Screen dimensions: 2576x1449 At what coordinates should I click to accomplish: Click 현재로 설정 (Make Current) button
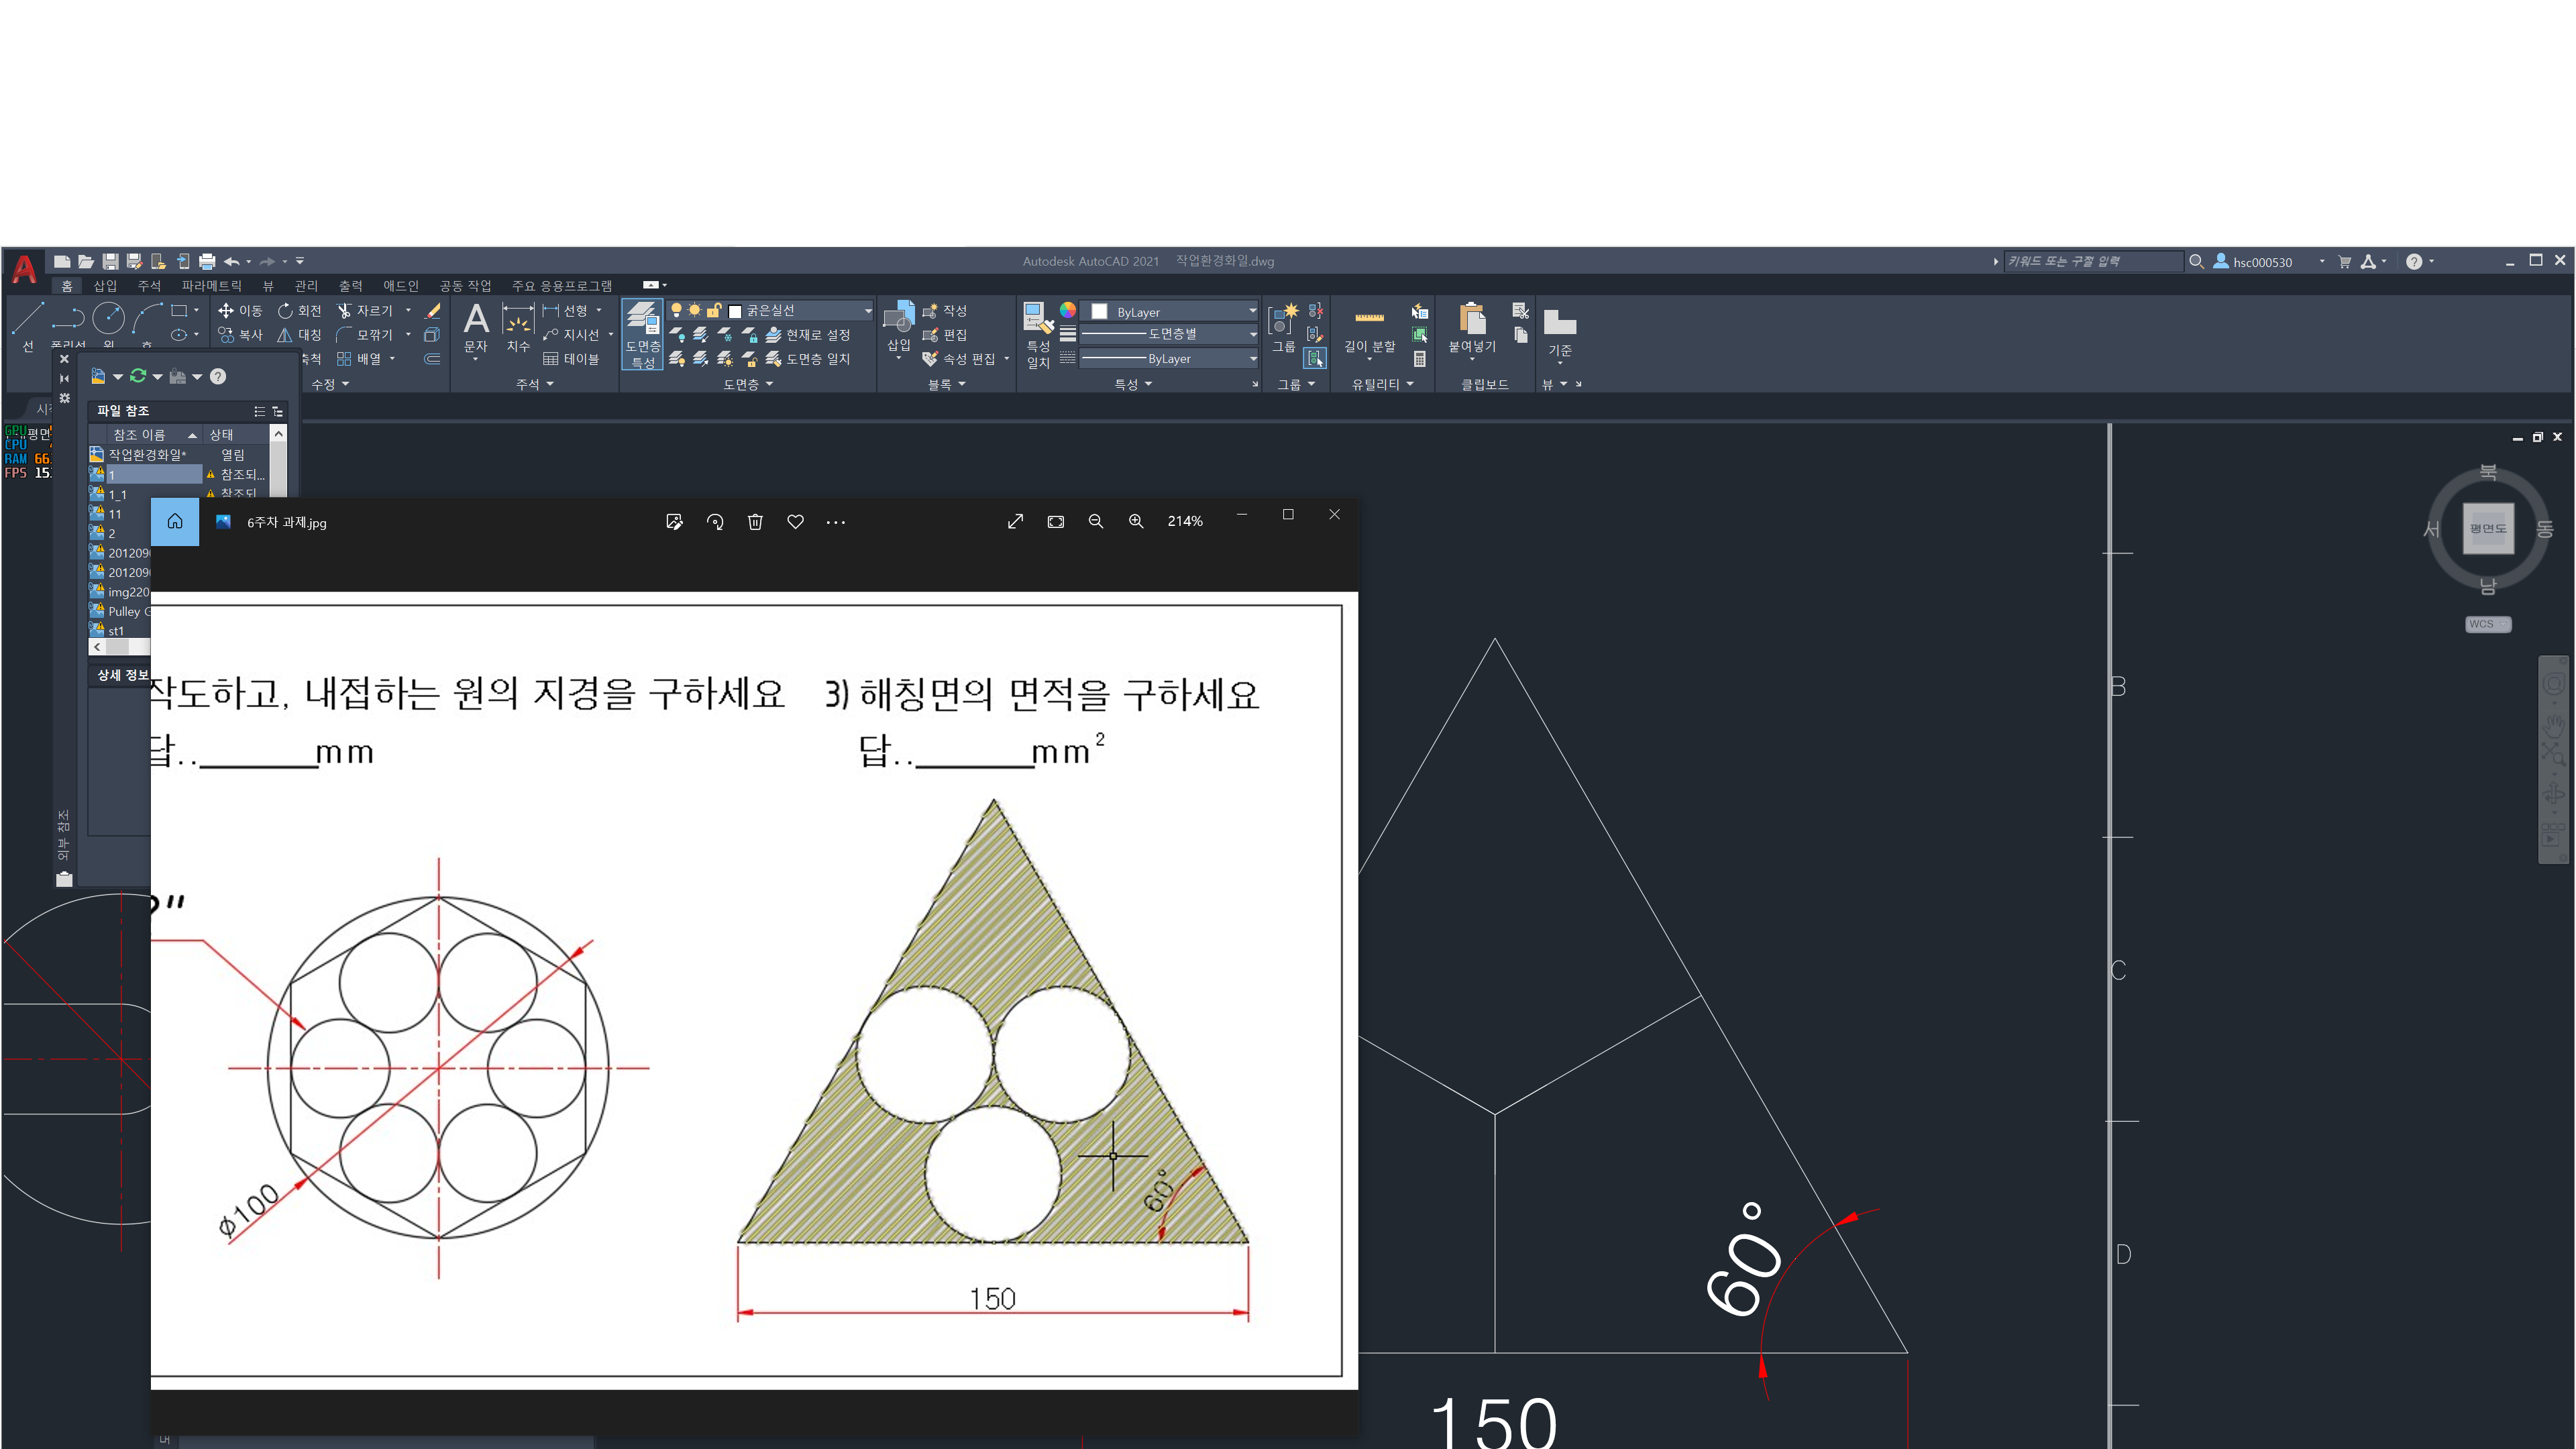coord(807,335)
